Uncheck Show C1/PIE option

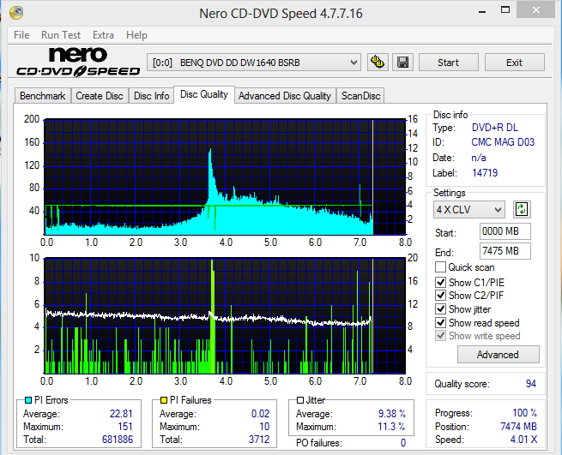[440, 283]
